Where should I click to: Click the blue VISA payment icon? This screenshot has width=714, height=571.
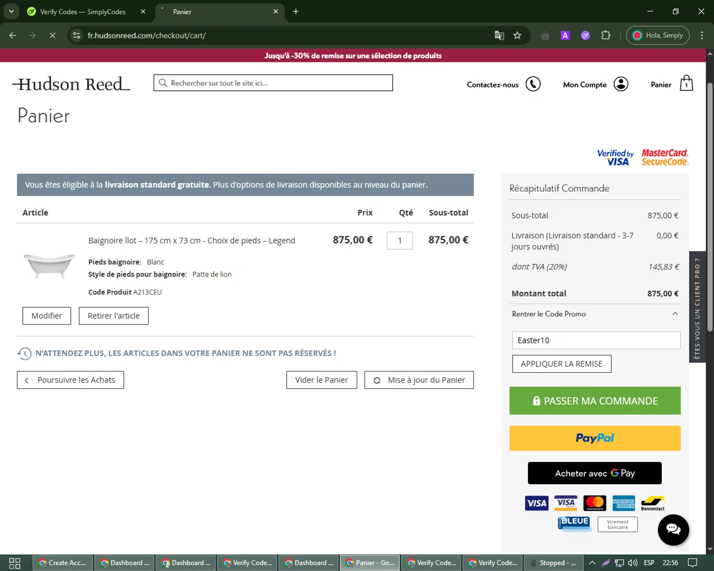[536, 503]
